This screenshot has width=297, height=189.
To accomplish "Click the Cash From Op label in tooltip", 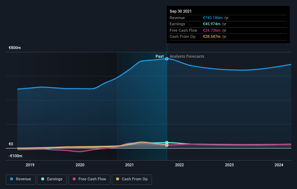I will coord(182,37).
